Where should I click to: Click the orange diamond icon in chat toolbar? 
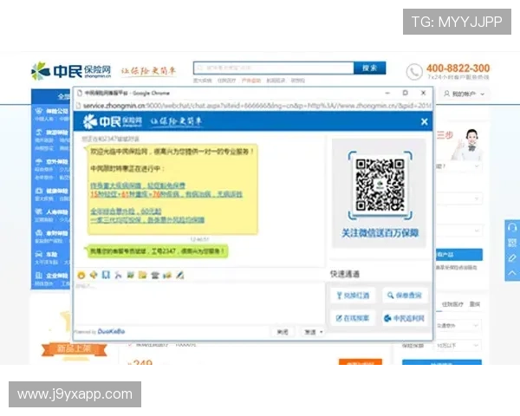94,275
